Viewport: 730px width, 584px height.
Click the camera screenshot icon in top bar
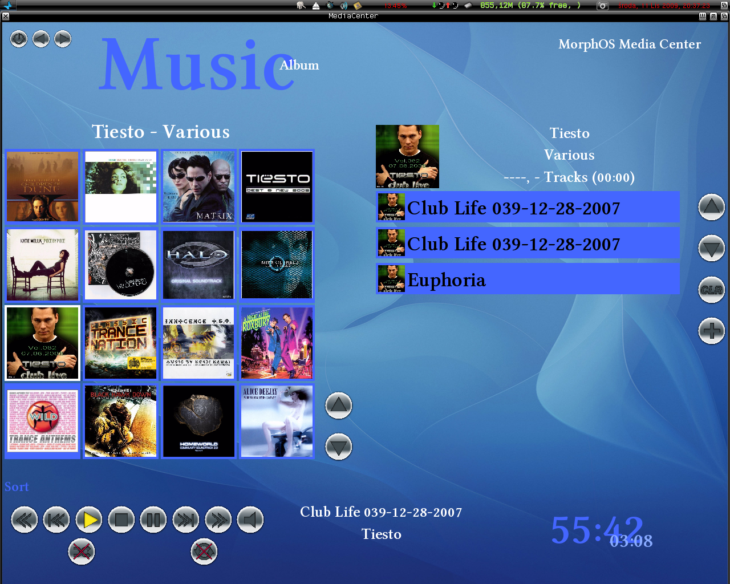[602, 5]
